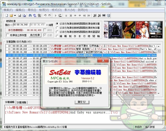
Task: Click the right-arrow step forward icon
Action: coord(80,15)
